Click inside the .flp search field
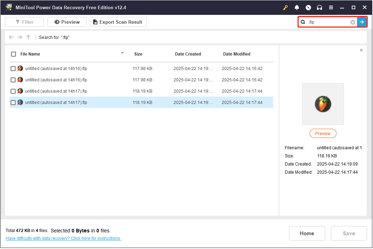This screenshot has width=373, height=249. [328, 22]
